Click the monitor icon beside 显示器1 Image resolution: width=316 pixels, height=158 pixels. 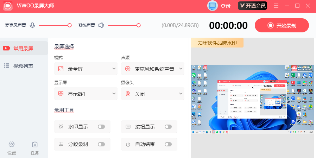[x=61, y=94]
